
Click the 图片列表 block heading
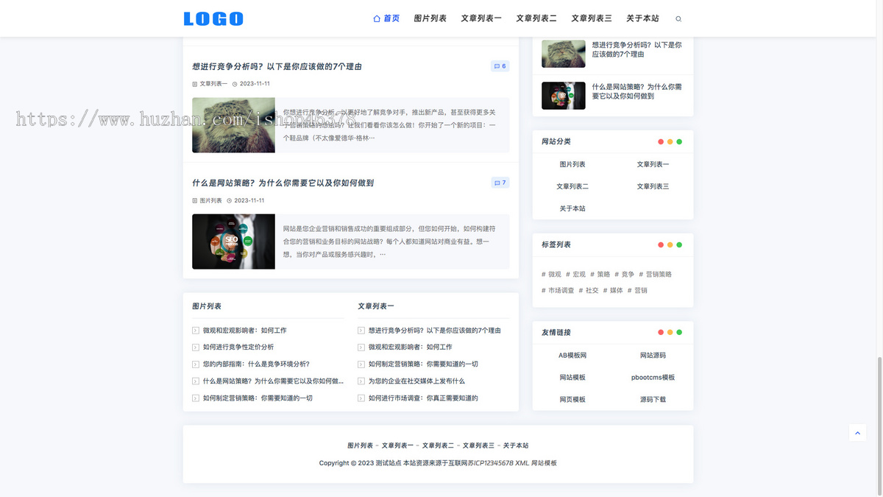207,306
